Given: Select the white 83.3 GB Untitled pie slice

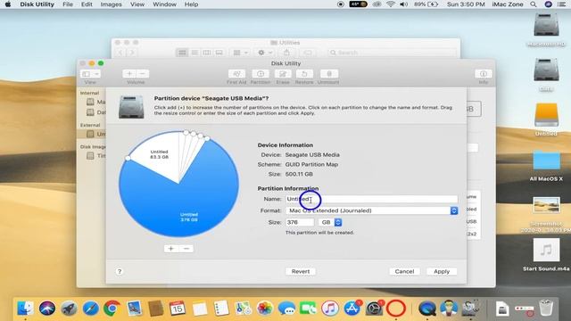Looking at the screenshot, I should [159, 154].
